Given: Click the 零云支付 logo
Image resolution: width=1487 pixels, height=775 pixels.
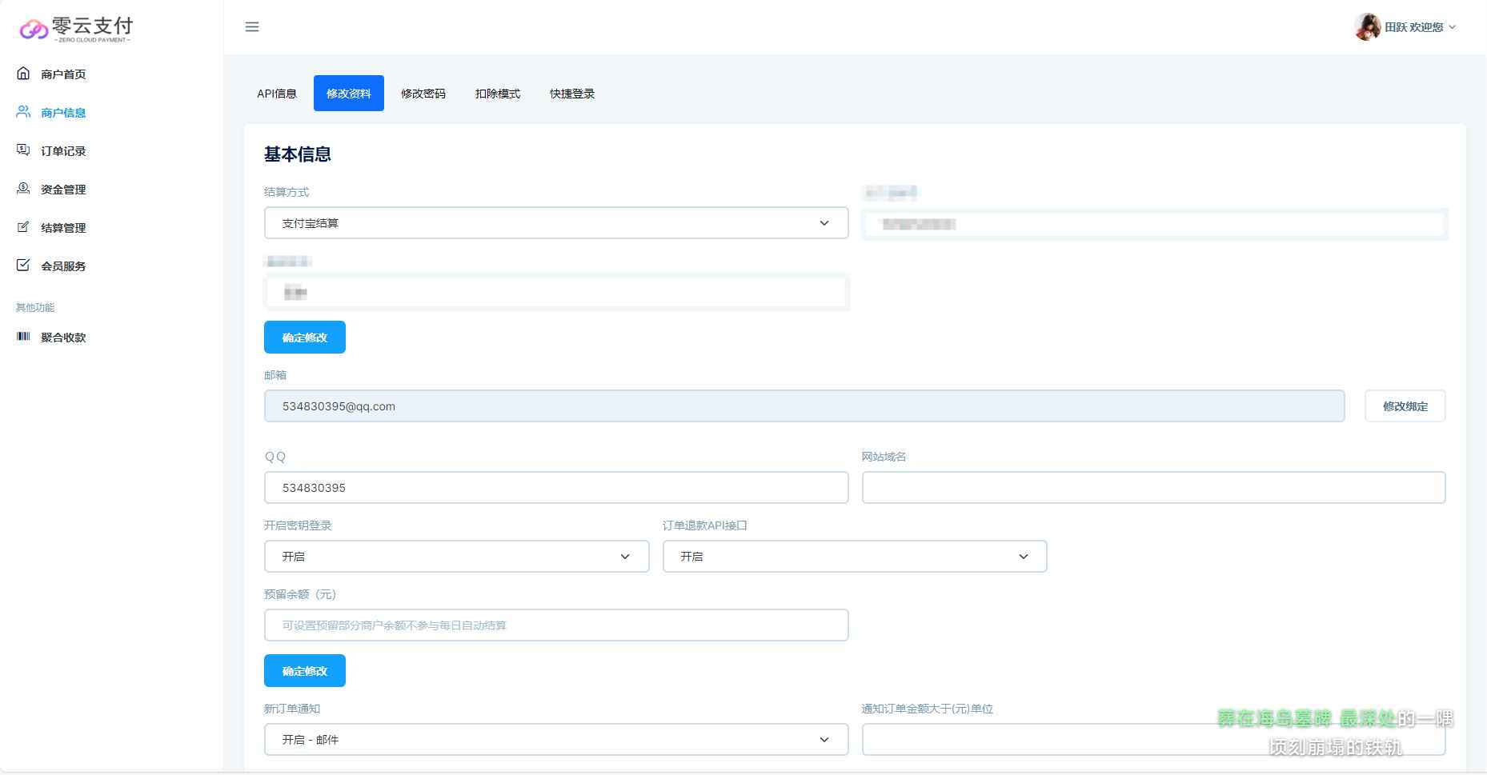Looking at the screenshot, I should [x=77, y=29].
